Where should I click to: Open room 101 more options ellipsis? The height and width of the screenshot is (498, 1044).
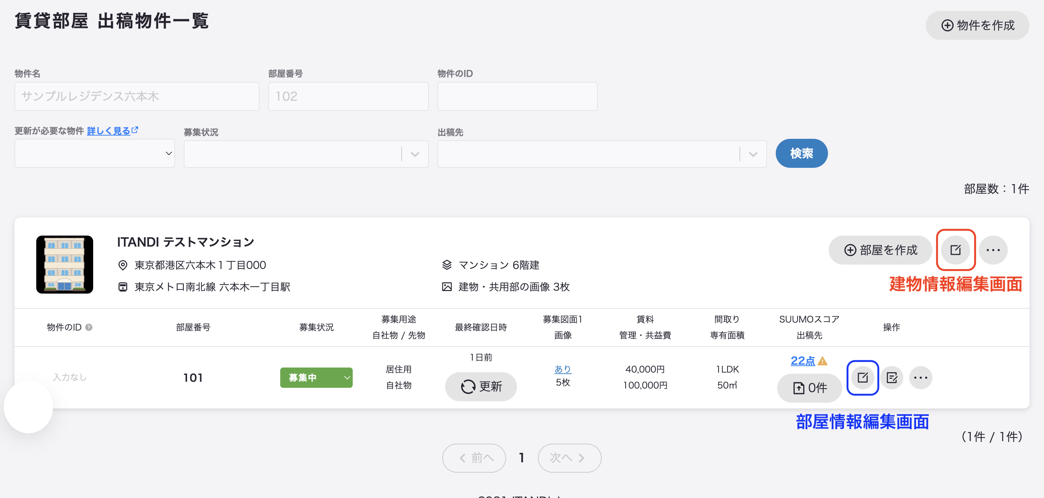point(920,378)
